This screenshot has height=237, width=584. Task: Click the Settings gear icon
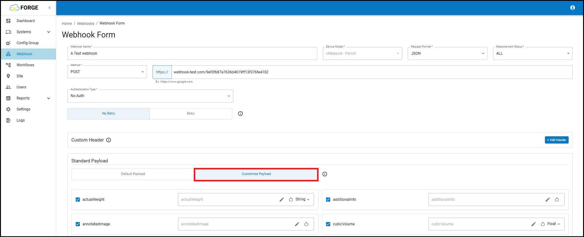(8, 109)
